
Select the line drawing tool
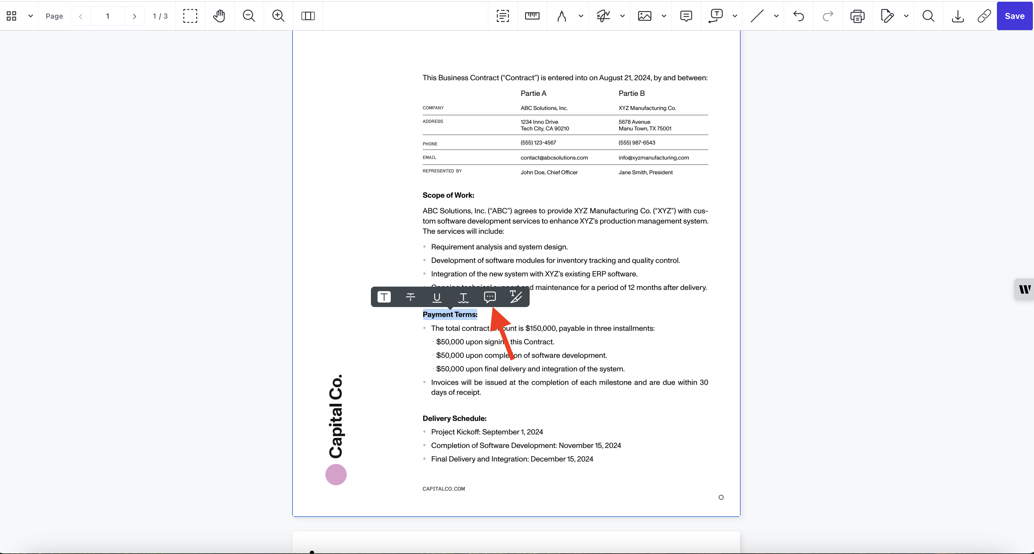click(757, 16)
